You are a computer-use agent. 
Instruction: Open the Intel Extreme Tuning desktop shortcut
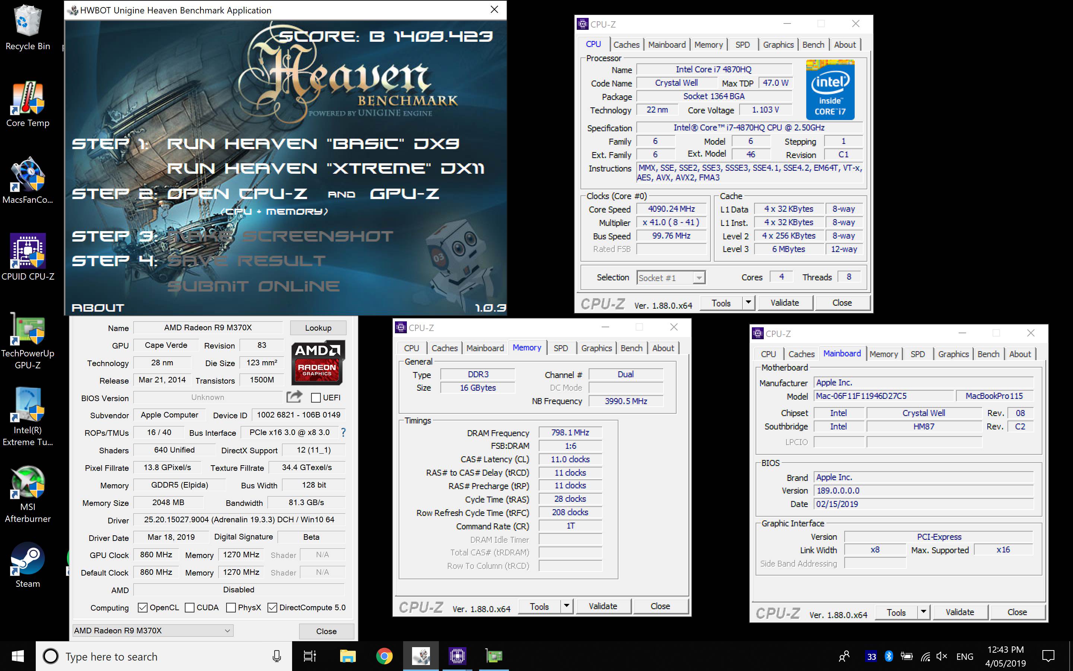click(28, 417)
